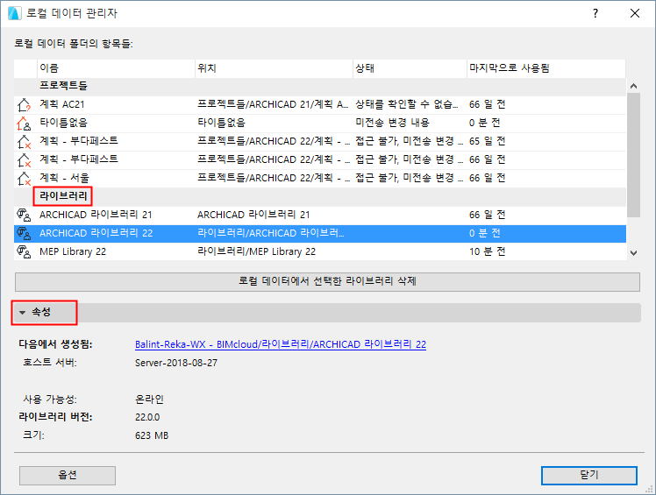This screenshot has width=656, height=495.
Task: Sort list by 마지막으로 사용됨 column
Action: click(x=546, y=68)
